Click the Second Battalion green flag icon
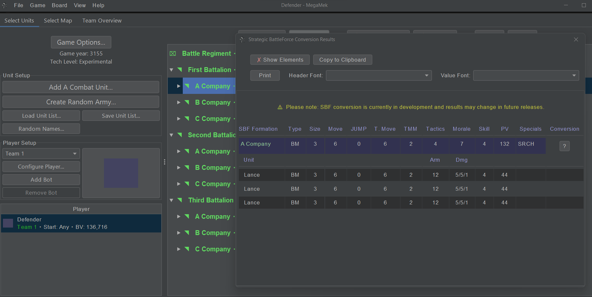The height and width of the screenshot is (297, 592). (180, 135)
